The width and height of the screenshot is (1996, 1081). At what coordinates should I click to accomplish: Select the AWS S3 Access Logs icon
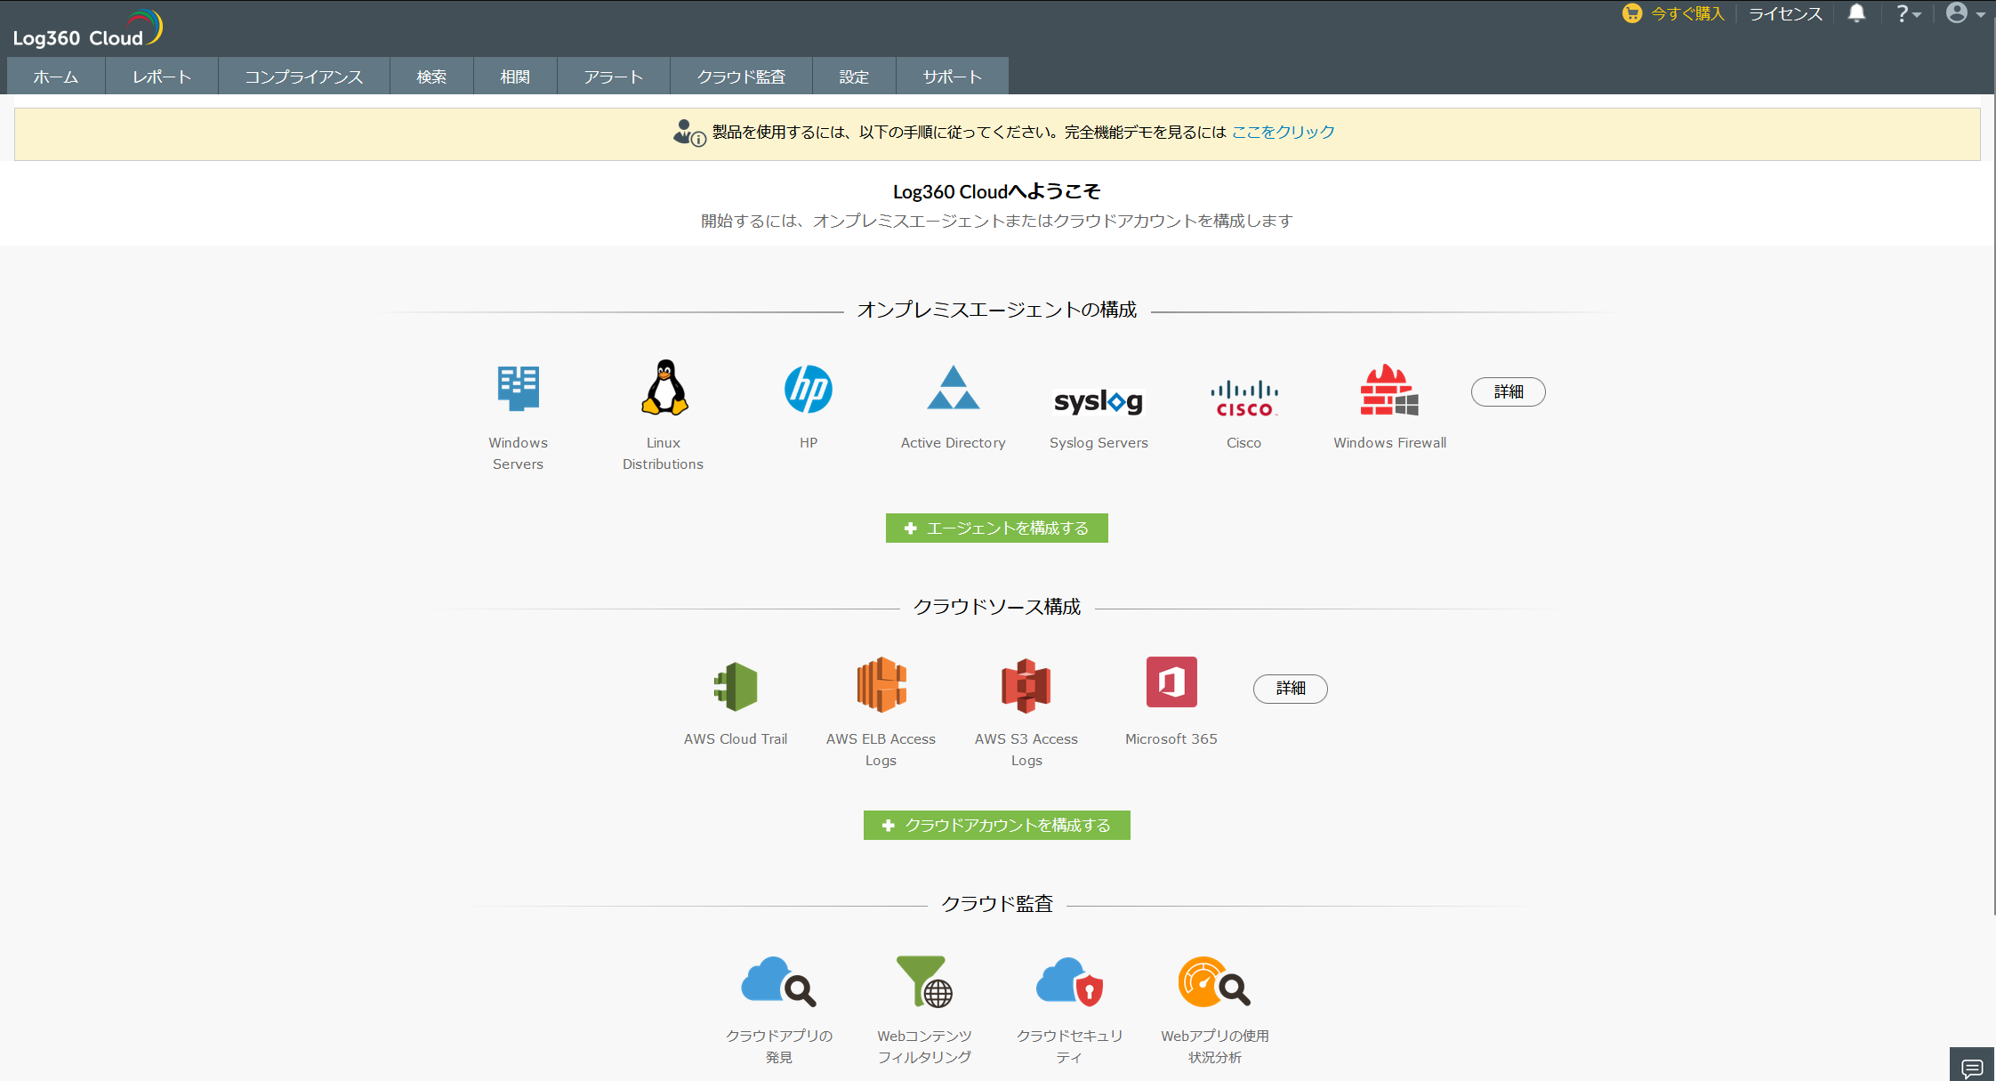coord(1026,686)
